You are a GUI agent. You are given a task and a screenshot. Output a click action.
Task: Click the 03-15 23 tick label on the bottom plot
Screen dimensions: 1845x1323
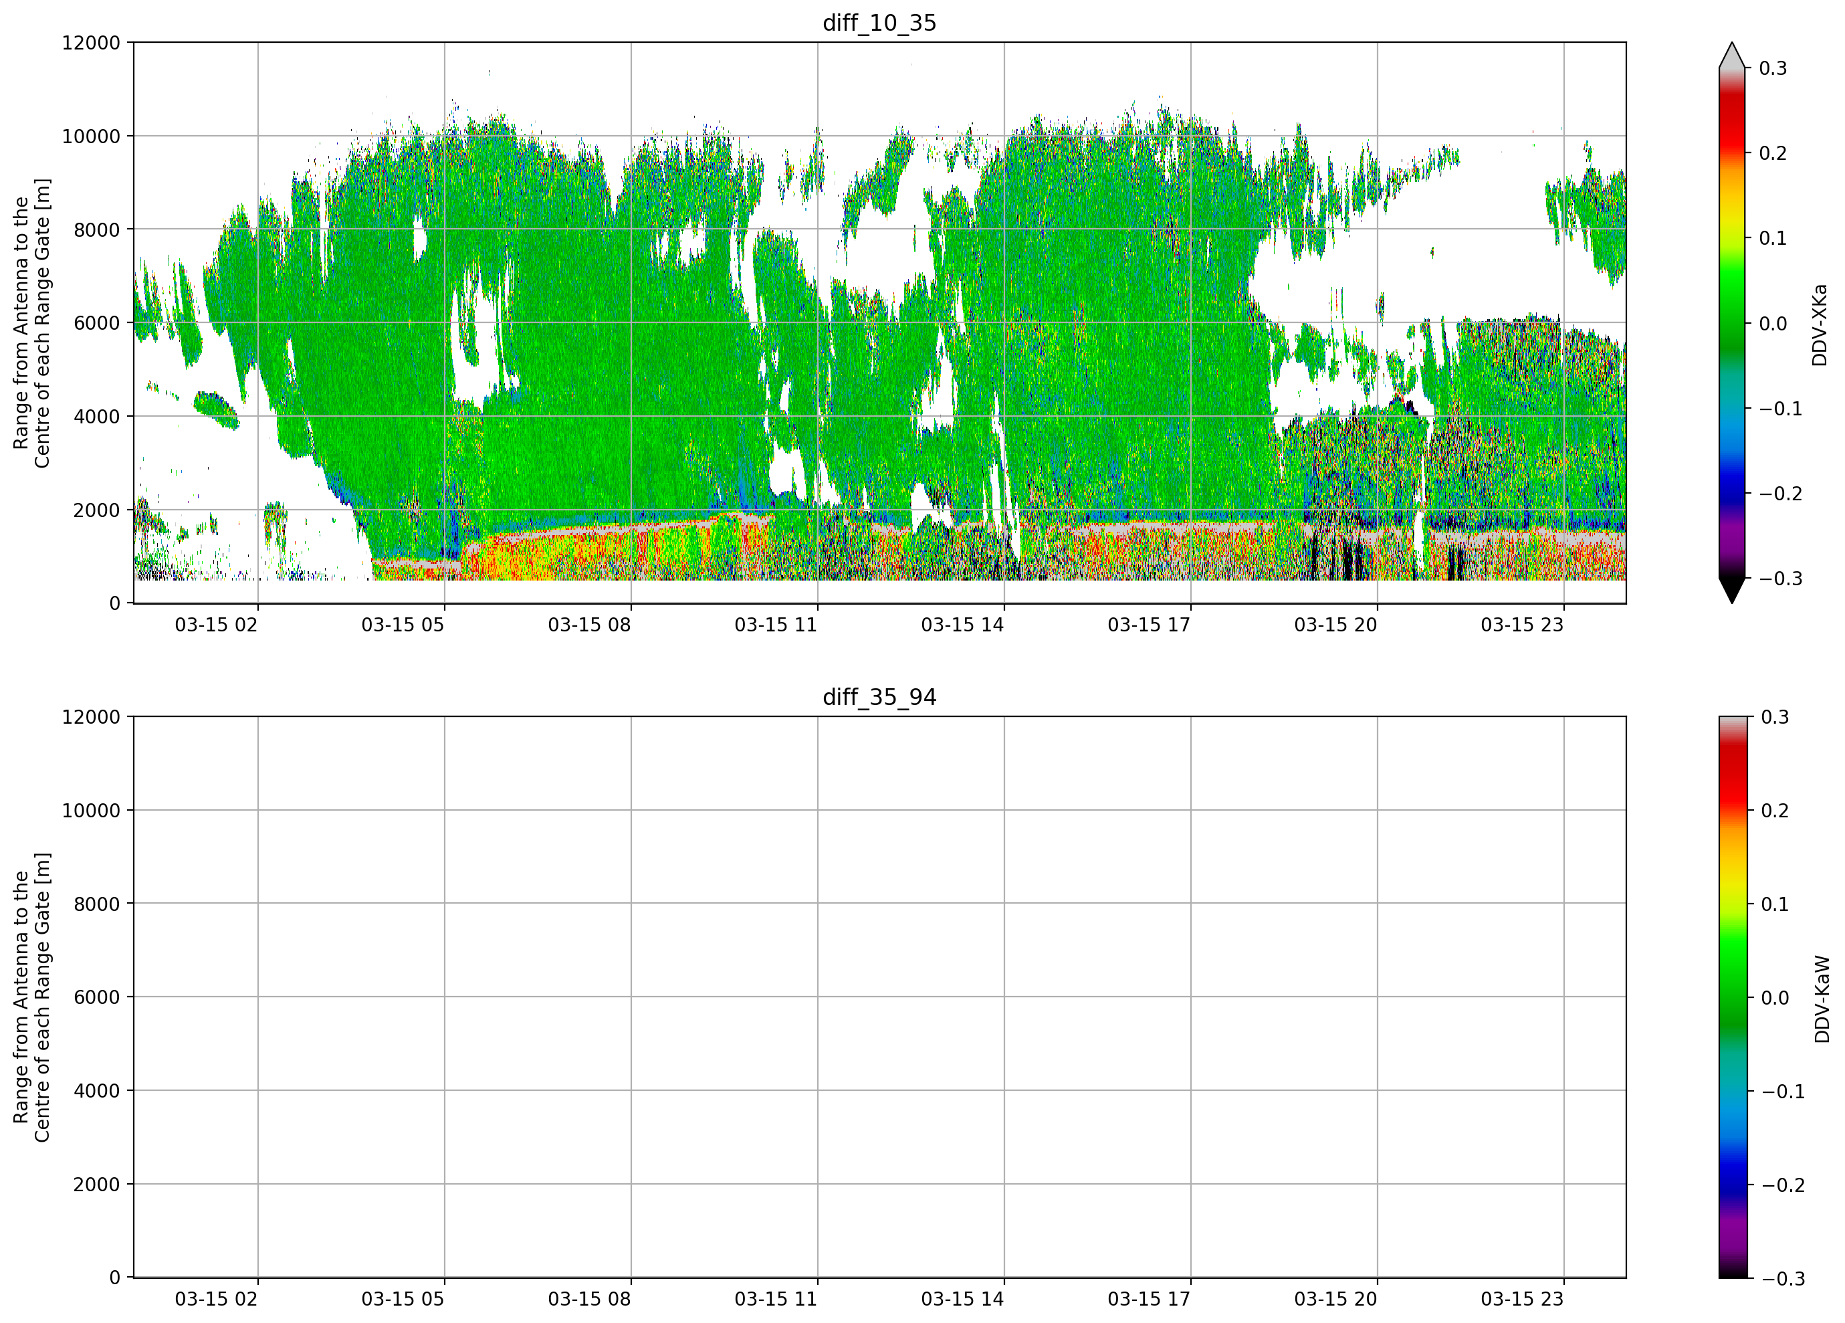click(x=1522, y=1300)
